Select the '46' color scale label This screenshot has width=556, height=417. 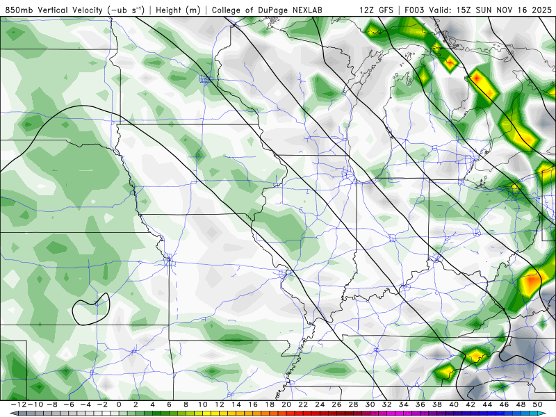click(x=504, y=404)
